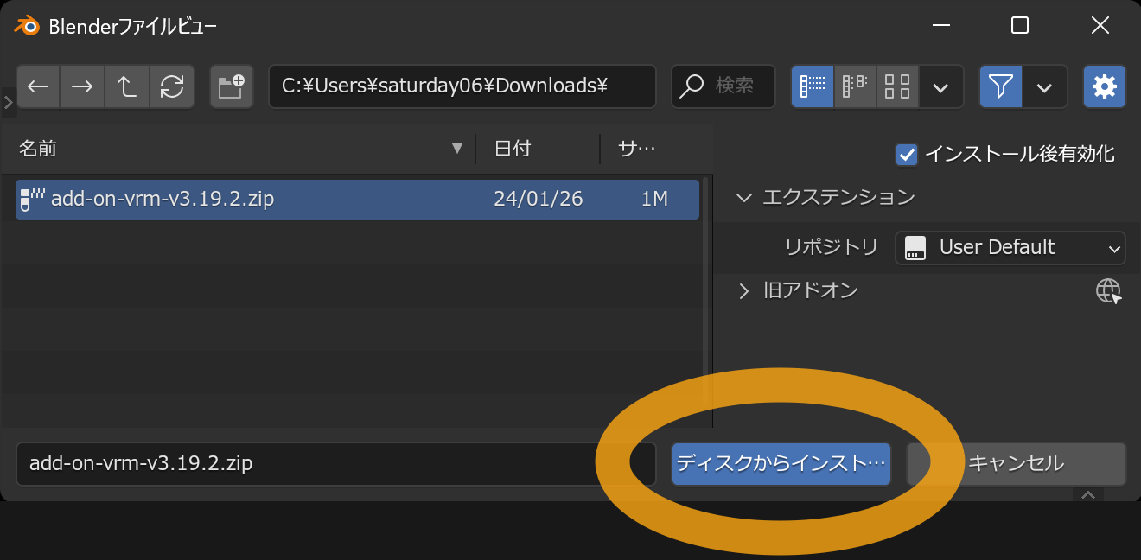Click the キャンセル button
Image resolution: width=1141 pixels, height=560 pixels.
(x=1016, y=464)
